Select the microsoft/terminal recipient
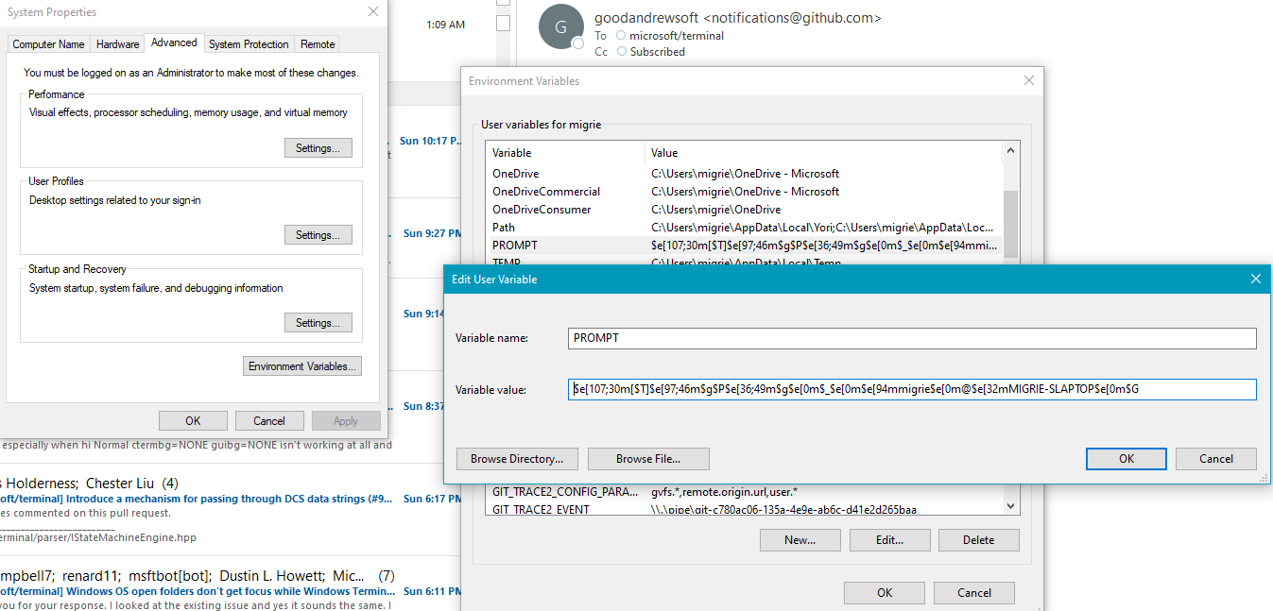Image resolution: width=1273 pixels, height=611 pixels. 677,36
